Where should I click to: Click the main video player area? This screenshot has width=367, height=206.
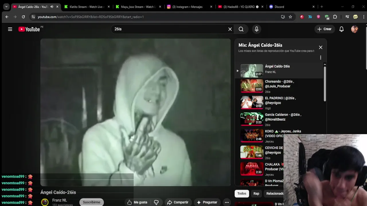click(x=135, y=112)
